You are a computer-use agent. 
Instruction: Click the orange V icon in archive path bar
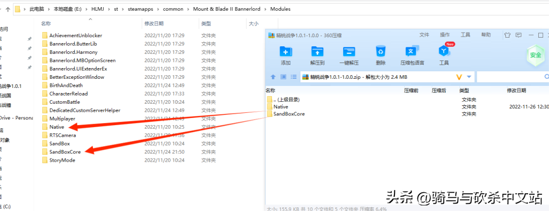459,77
